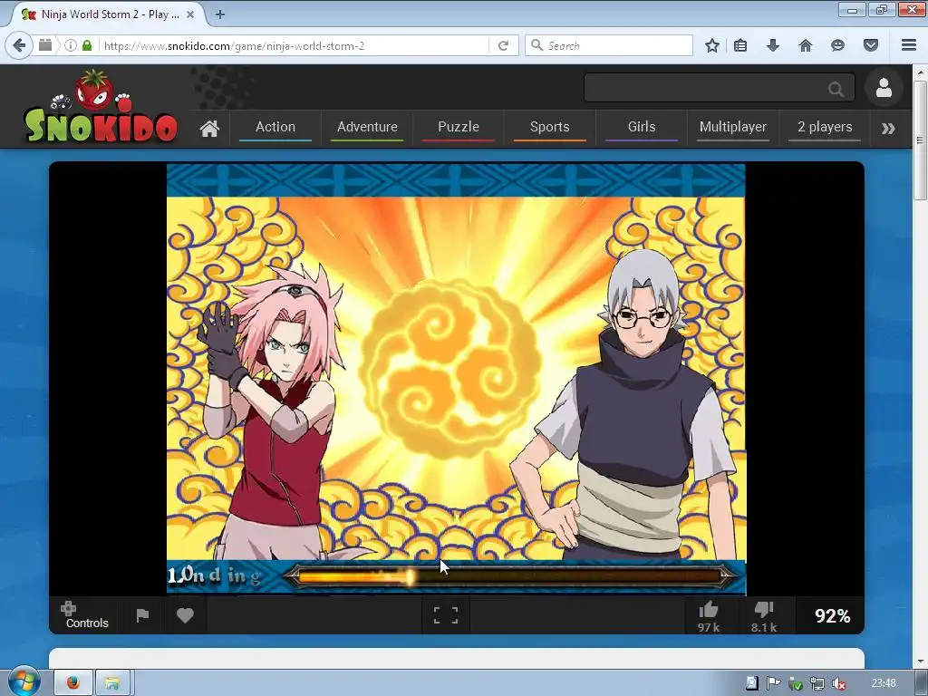Show game Controls
This screenshot has width=928, height=696.
coord(86,615)
